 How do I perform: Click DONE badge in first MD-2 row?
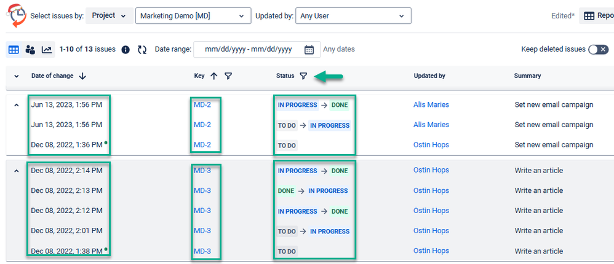click(x=339, y=104)
